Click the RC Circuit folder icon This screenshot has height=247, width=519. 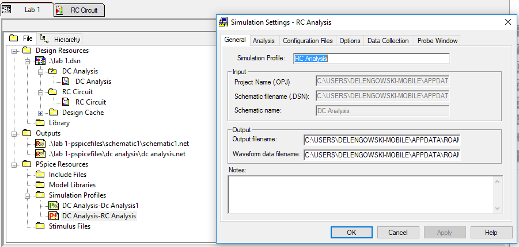[x=52, y=92]
